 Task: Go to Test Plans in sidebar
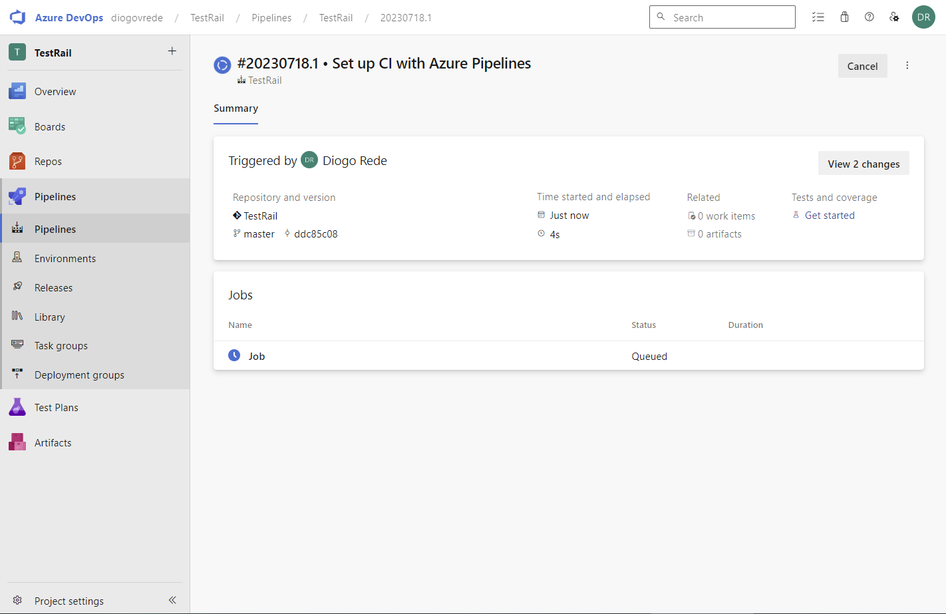click(56, 408)
